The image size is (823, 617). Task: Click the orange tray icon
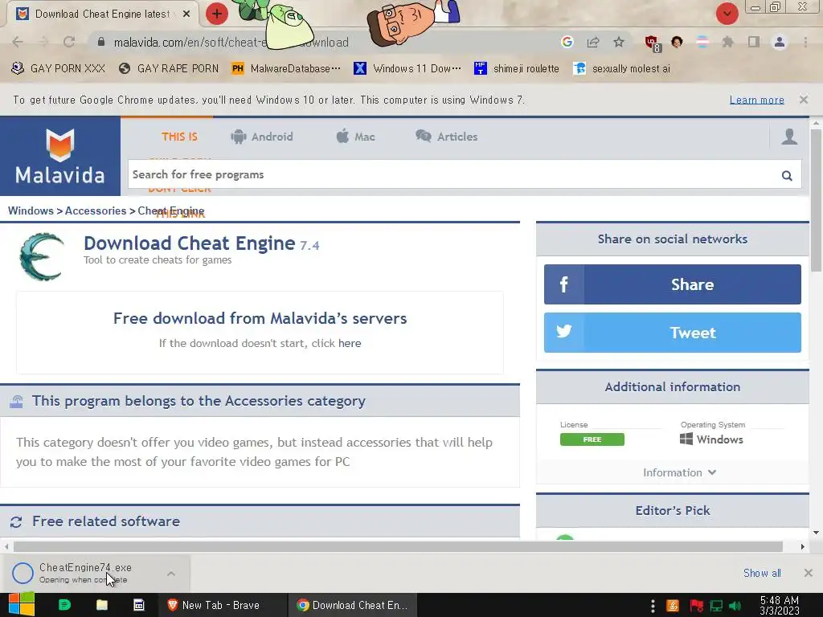click(x=673, y=606)
